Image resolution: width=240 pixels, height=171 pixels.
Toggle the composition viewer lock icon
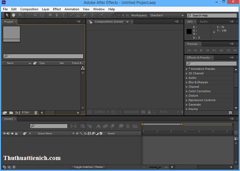[91, 22]
